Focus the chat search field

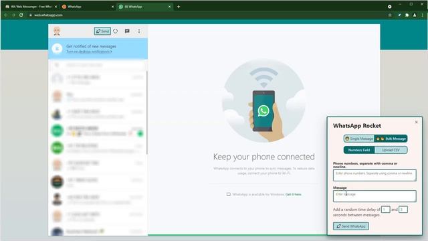pos(98,65)
